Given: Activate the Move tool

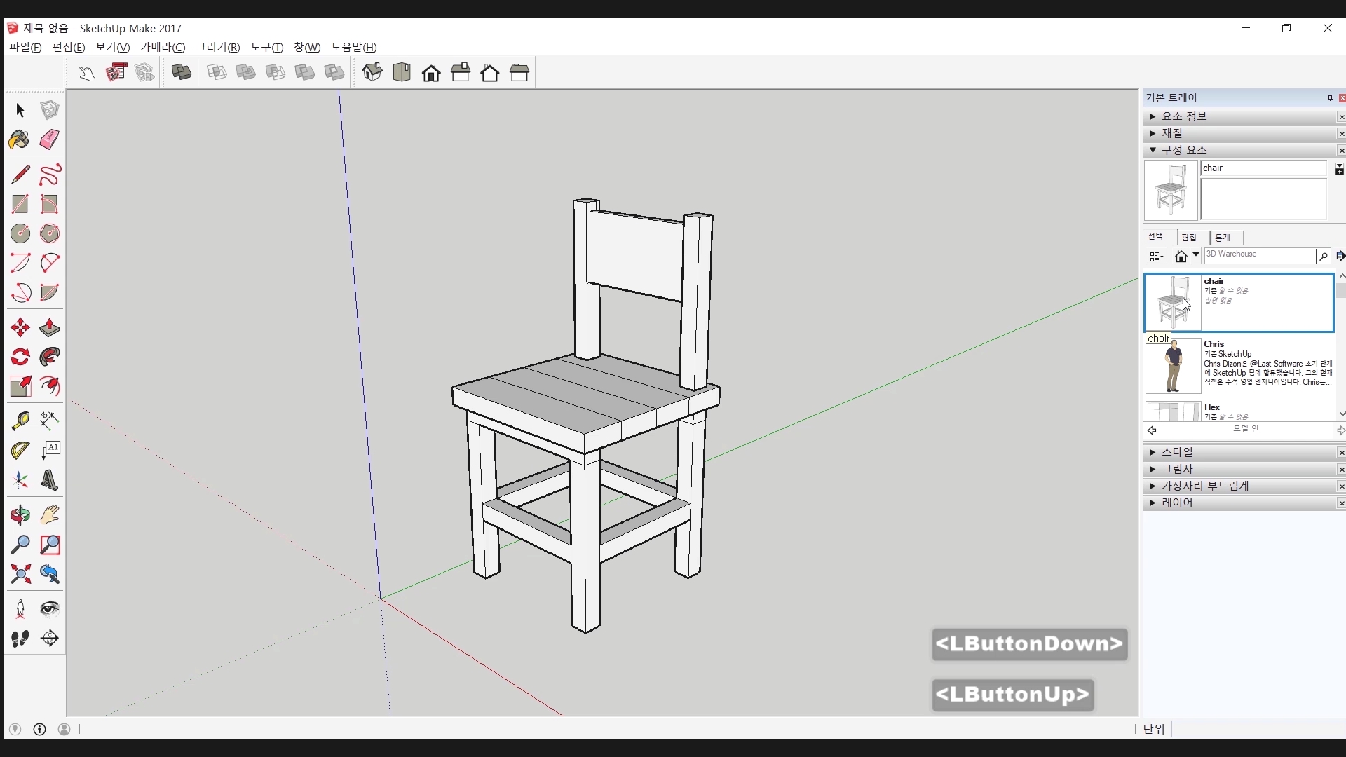Looking at the screenshot, I should 20,327.
